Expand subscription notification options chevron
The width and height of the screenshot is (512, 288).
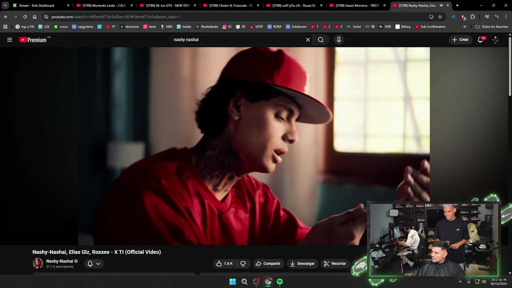coord(98,264)
